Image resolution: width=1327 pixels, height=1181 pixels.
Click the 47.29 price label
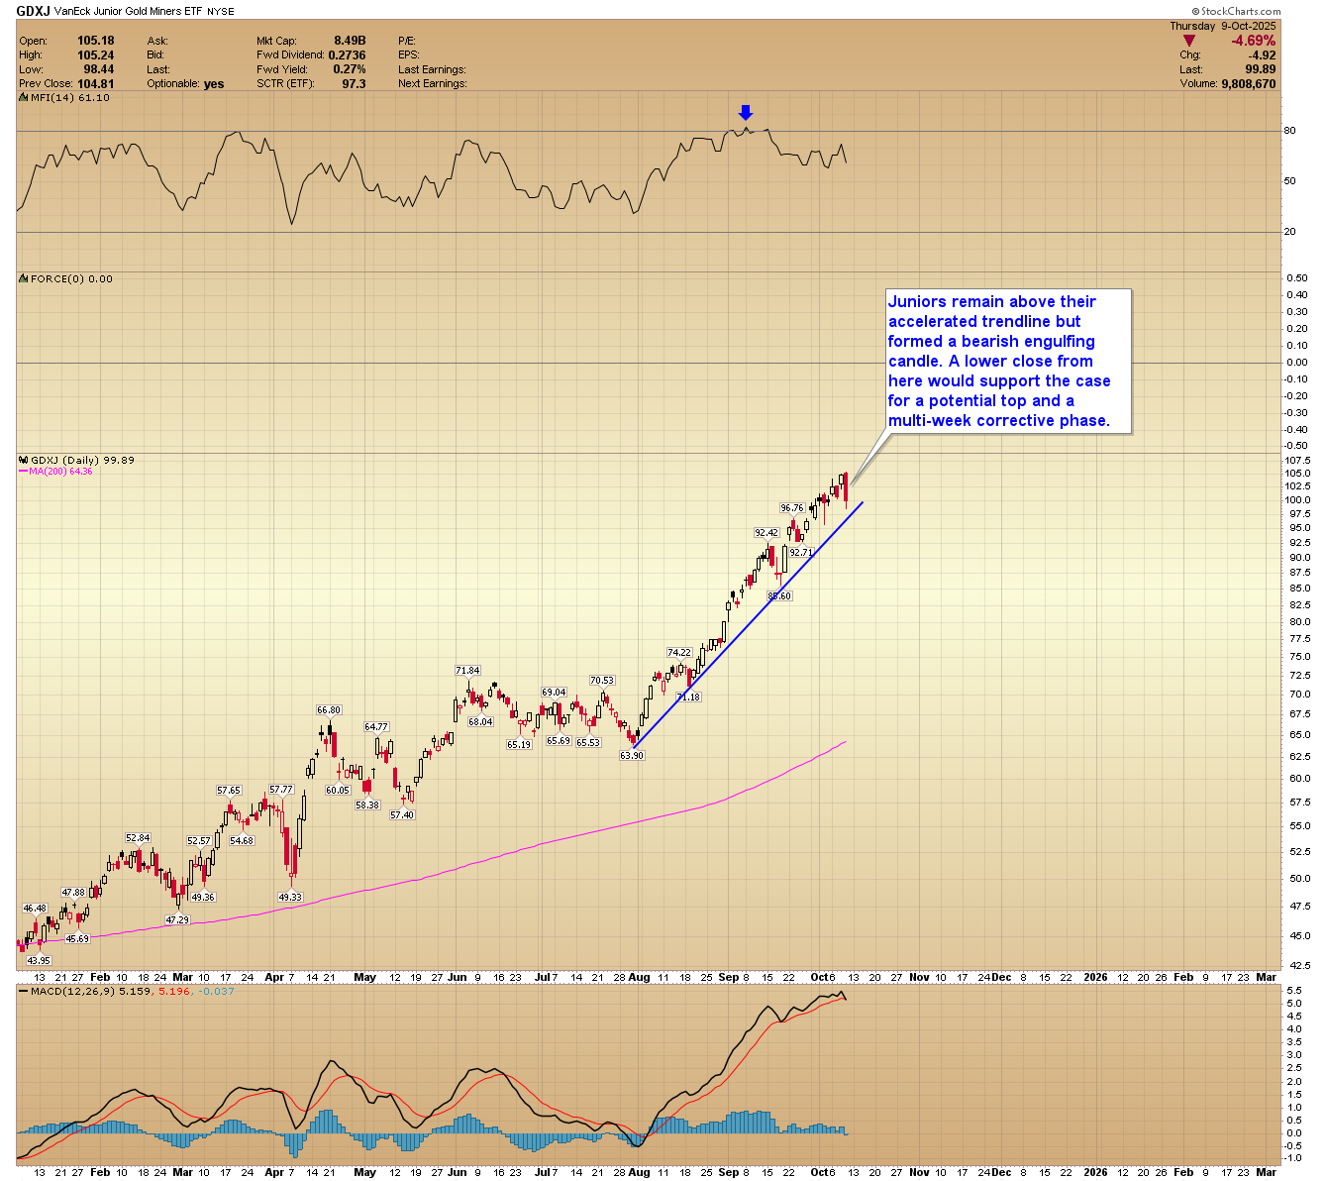pyautogui.click(x=177, y=920)
